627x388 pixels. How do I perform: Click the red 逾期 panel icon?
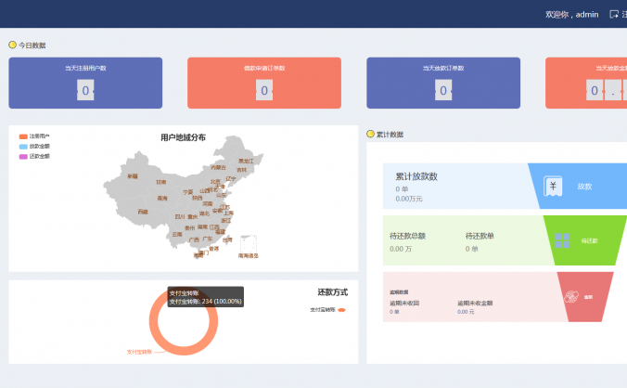[571, 297]
